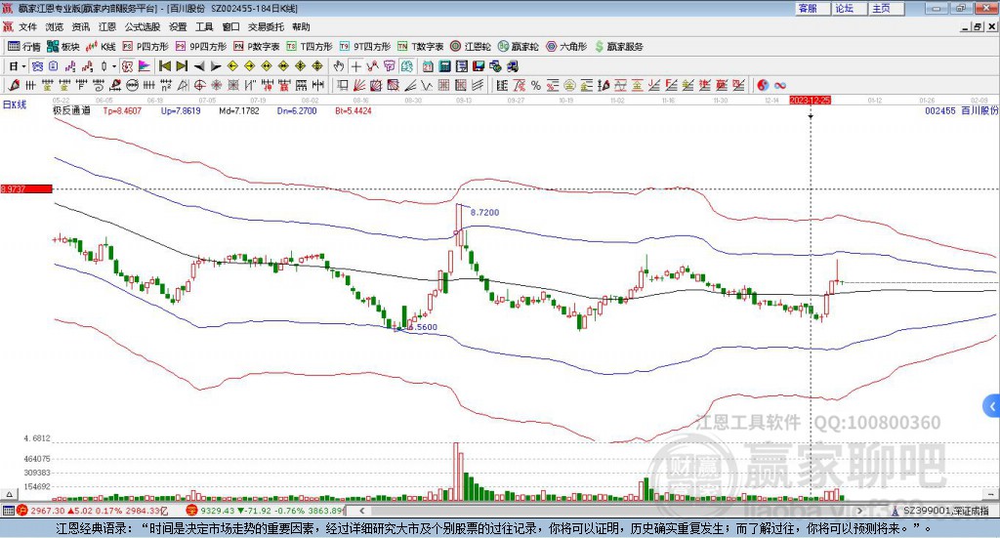Click the 8.7200 peak price label
Image resolution: width=1000 pixels, height=538 pixels.
pos(484,212)
